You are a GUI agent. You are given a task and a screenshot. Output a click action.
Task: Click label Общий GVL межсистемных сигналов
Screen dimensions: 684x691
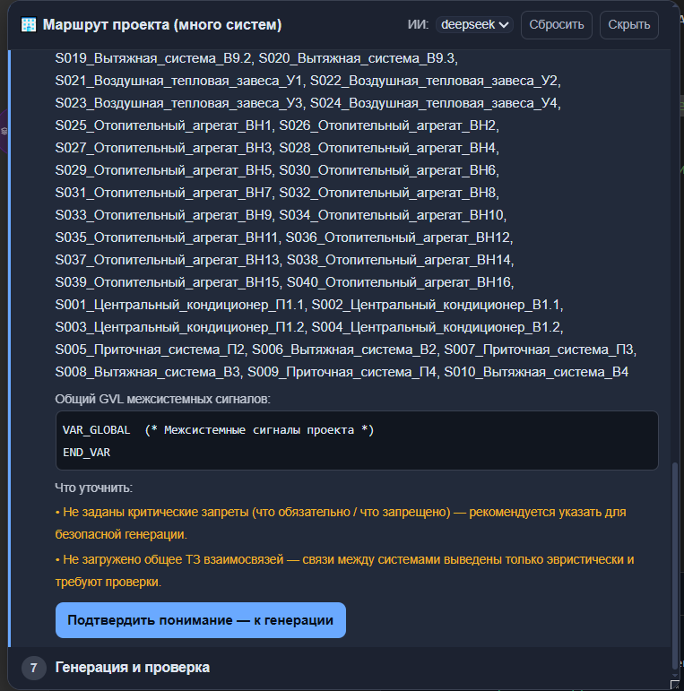click(162, 399)
